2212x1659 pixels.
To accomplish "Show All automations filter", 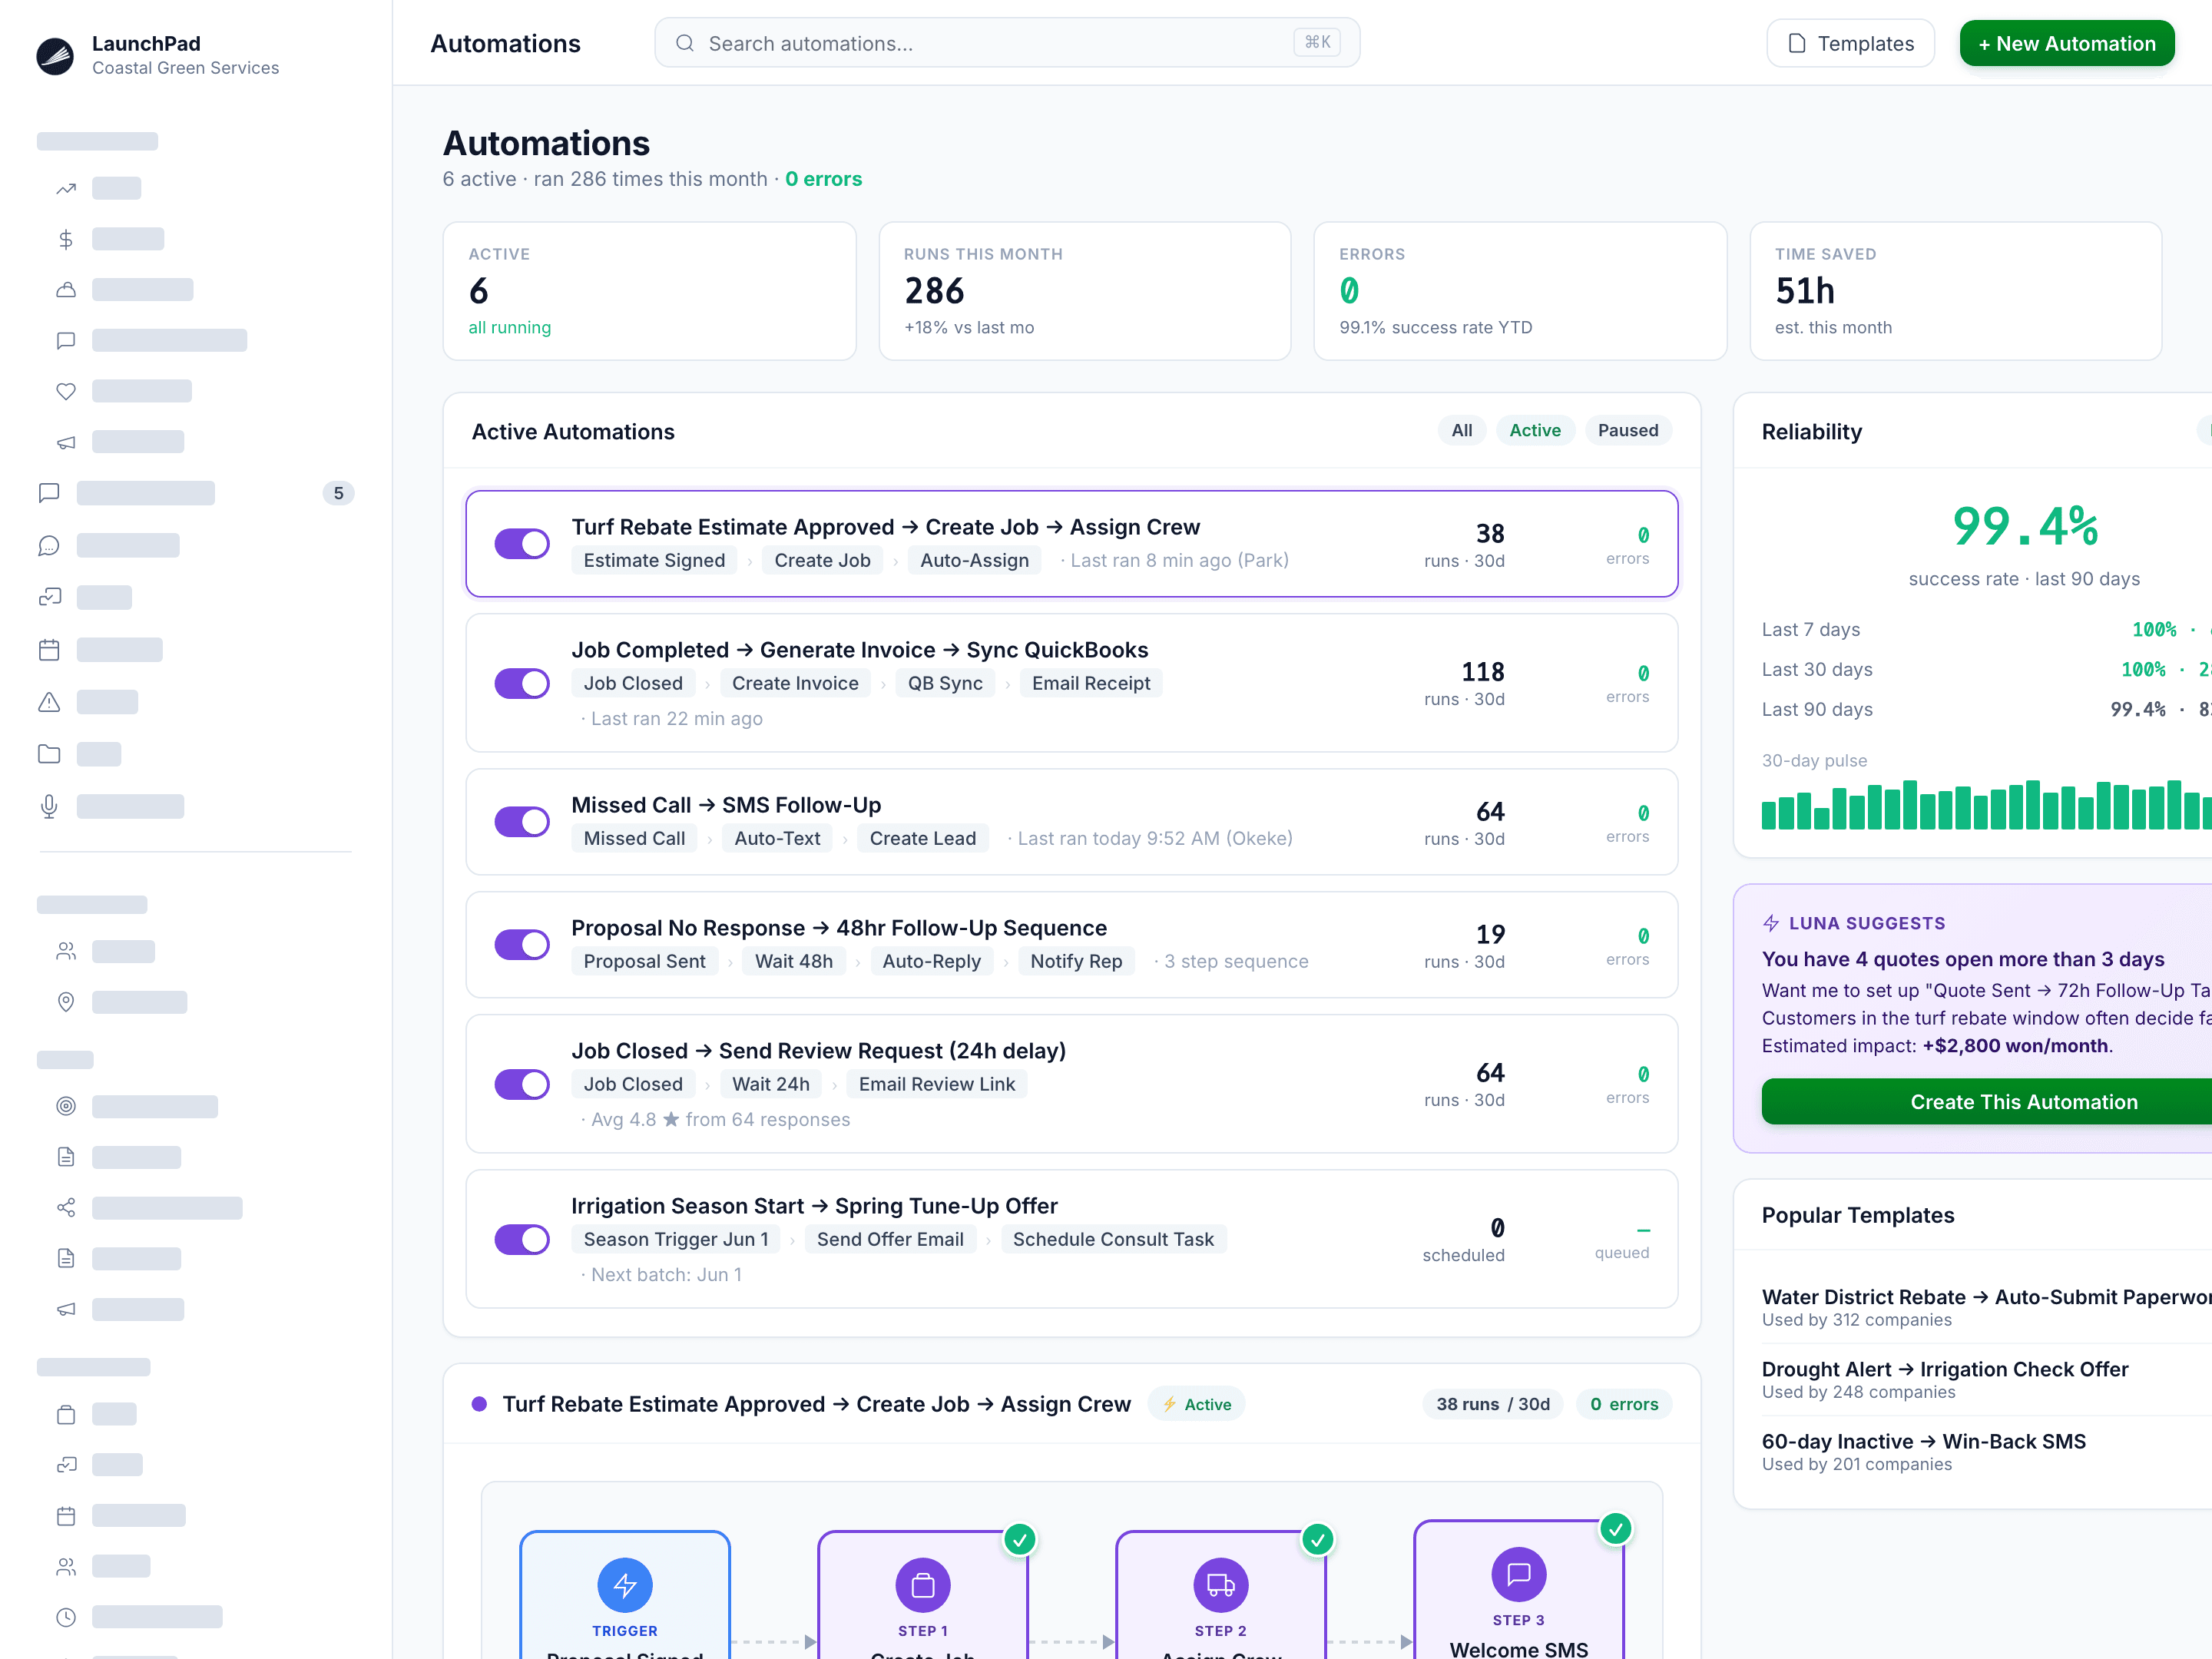I will pos(1462,430).
